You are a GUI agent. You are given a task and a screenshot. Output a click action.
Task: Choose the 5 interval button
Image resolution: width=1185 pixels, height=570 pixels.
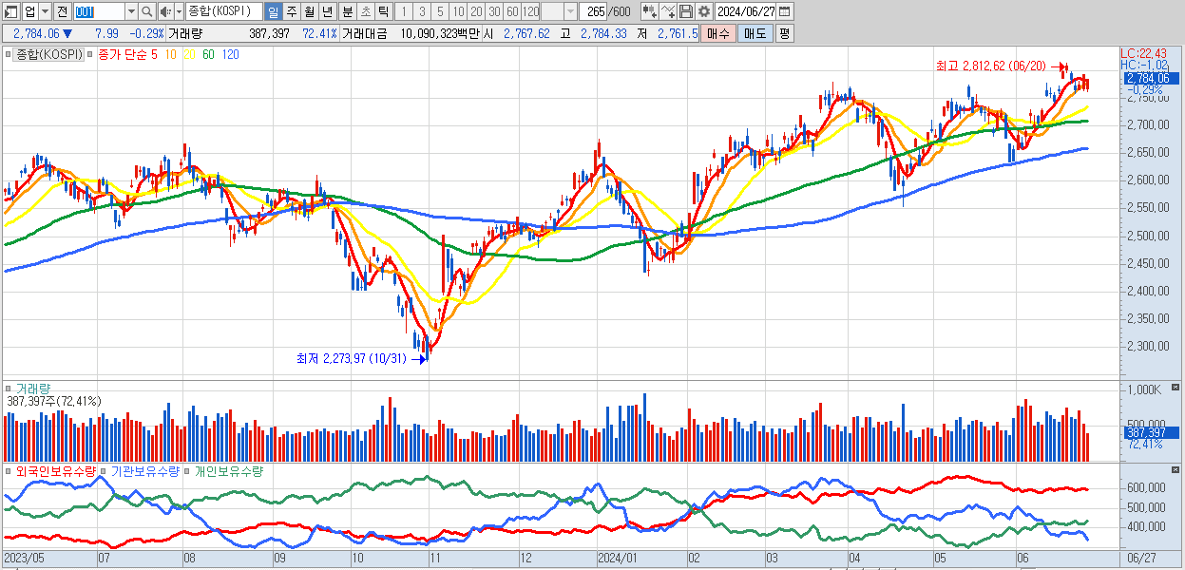tap(439, 11)
